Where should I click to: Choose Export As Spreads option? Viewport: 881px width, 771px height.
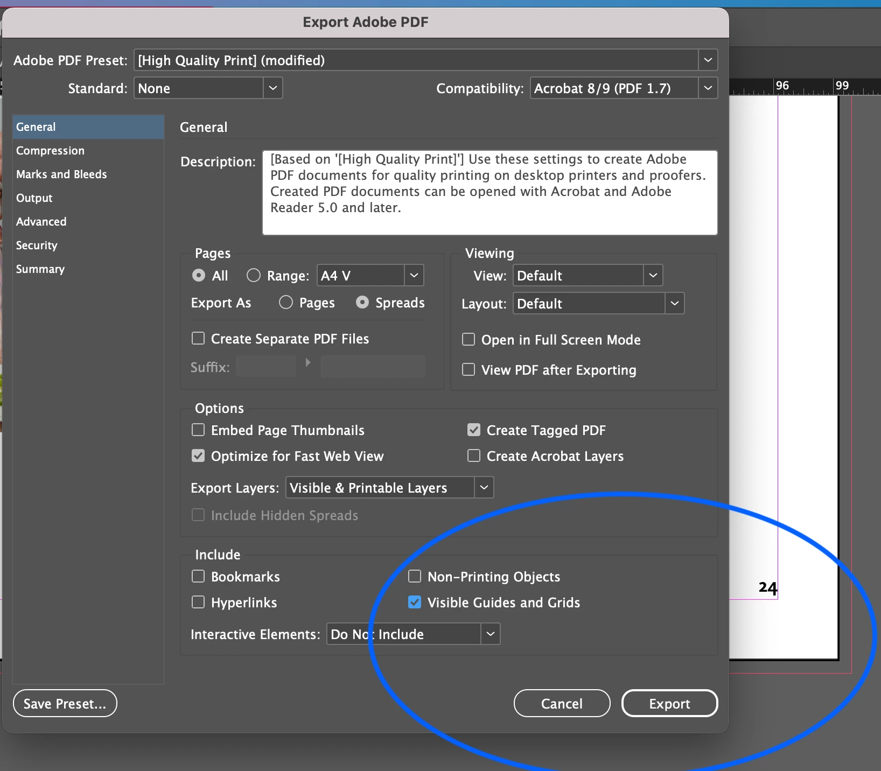coord(362,303)
